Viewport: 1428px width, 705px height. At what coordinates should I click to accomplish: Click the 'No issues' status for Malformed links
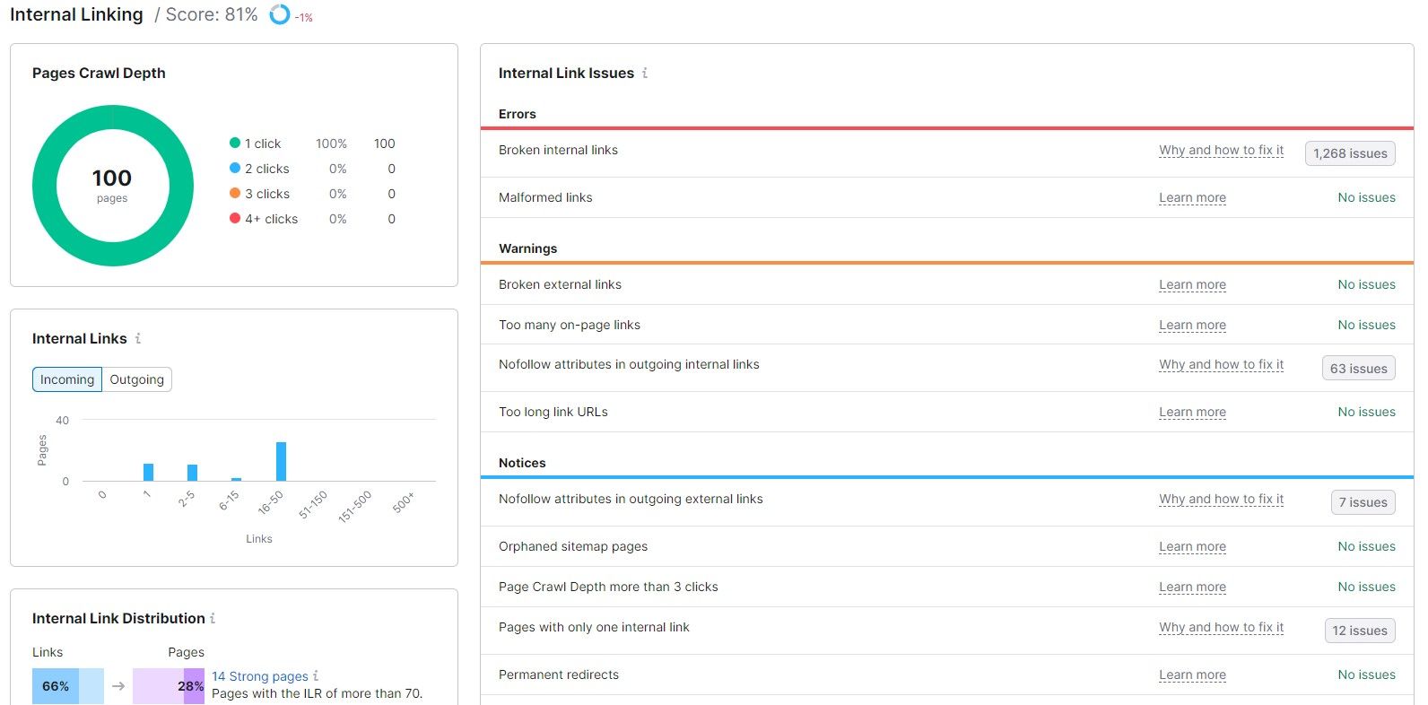click(x=1366, y=197)
